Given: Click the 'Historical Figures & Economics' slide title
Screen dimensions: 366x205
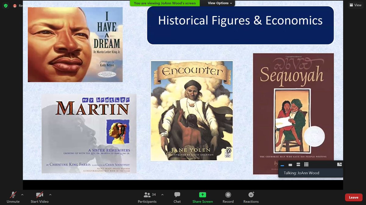Looking at the screenshot, I should pyautogui.click(x=240, y=20).
